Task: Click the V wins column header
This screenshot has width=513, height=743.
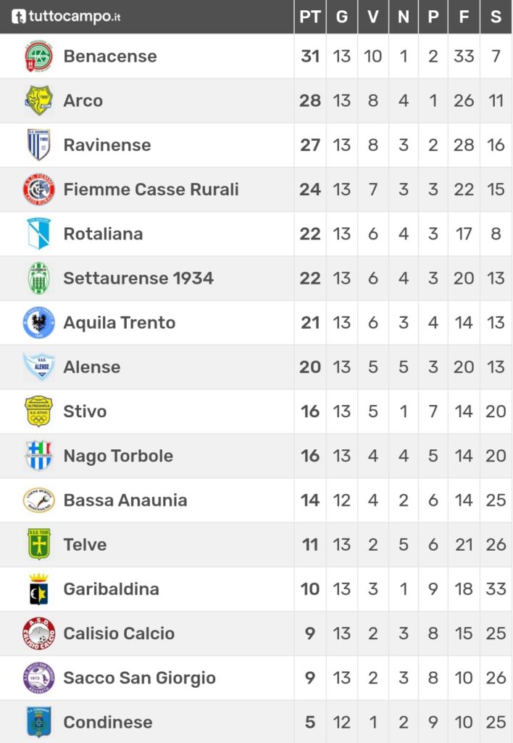Action: [373, 17]
